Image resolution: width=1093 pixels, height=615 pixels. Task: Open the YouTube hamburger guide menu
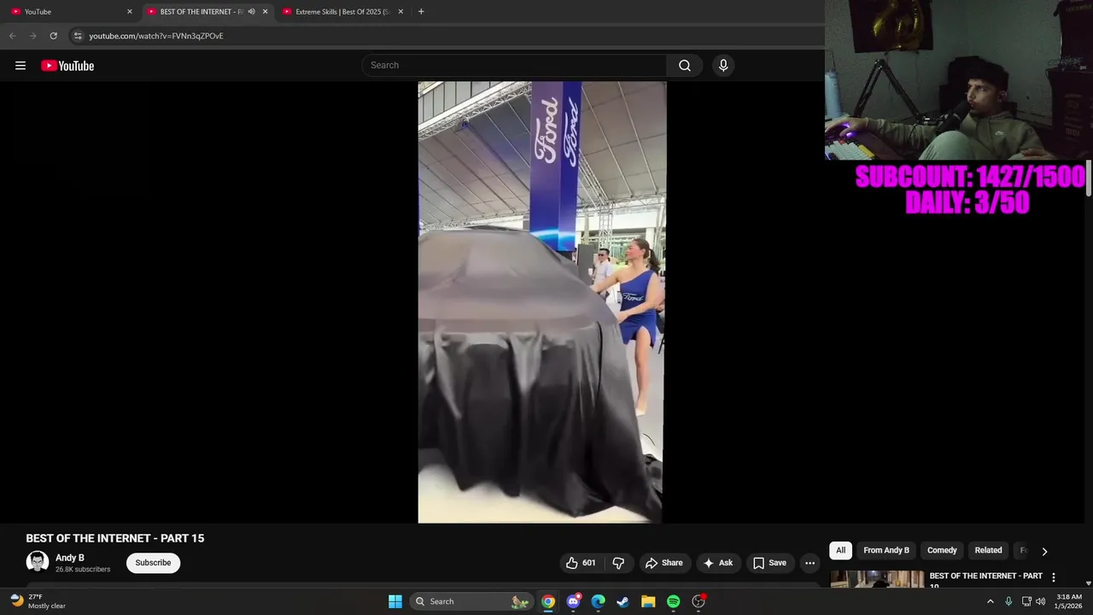[x=20, y=66]
